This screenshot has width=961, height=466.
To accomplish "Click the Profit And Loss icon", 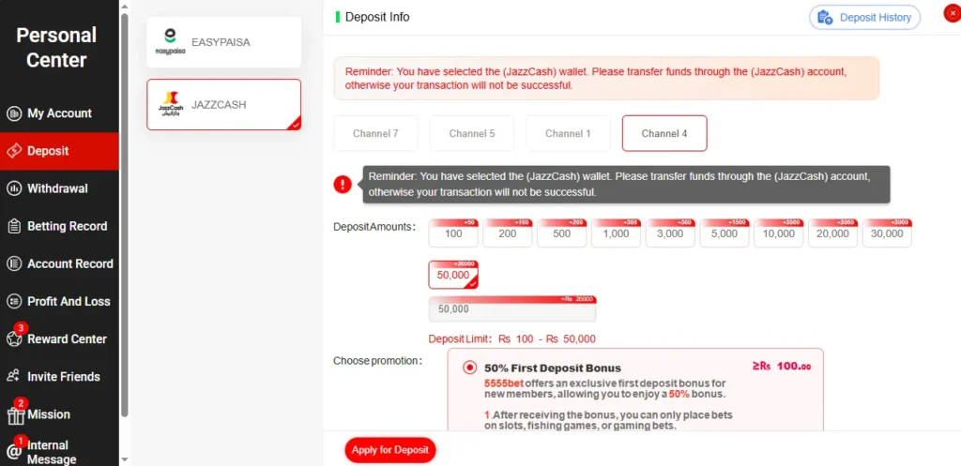I will click(x=14, y=301).
